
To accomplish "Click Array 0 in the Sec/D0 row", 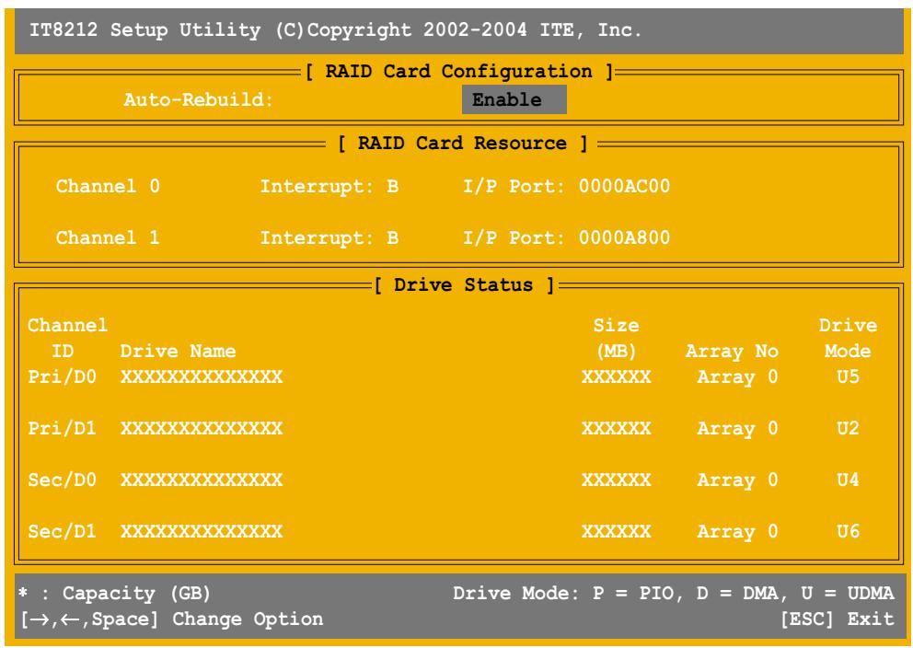I will click(737, 480).
